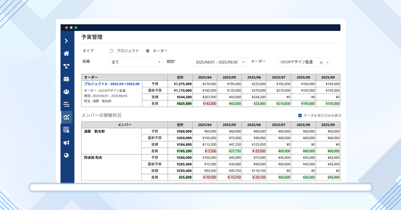Viewport: 401px width, 210px height.
Task: Open the megaphone announcements icon
Action: pos(66,143)
